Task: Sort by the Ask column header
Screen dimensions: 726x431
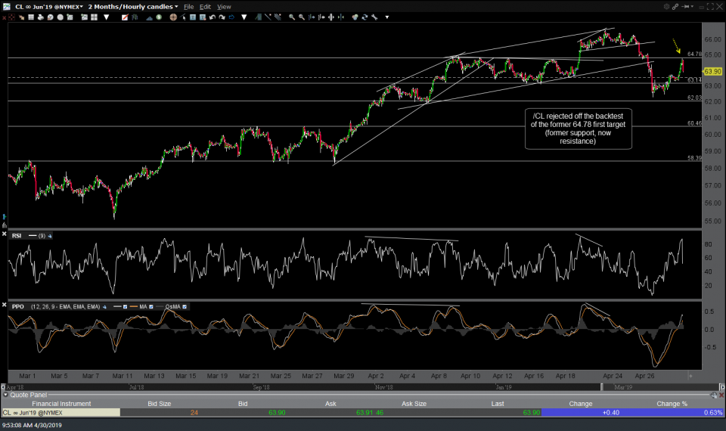Action: (330, 404)
